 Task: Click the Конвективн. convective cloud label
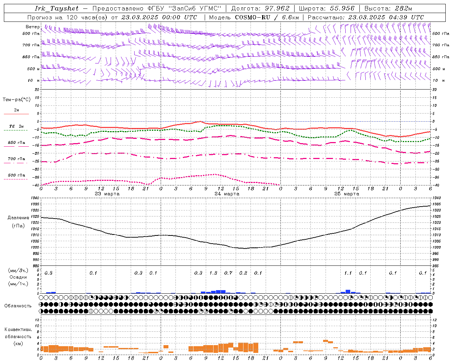[18, 330]
